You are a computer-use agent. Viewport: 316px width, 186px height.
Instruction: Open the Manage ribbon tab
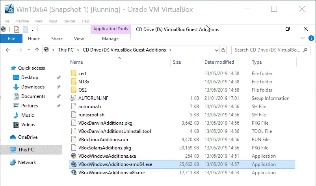pyautogui.click(x=110, y=39)
